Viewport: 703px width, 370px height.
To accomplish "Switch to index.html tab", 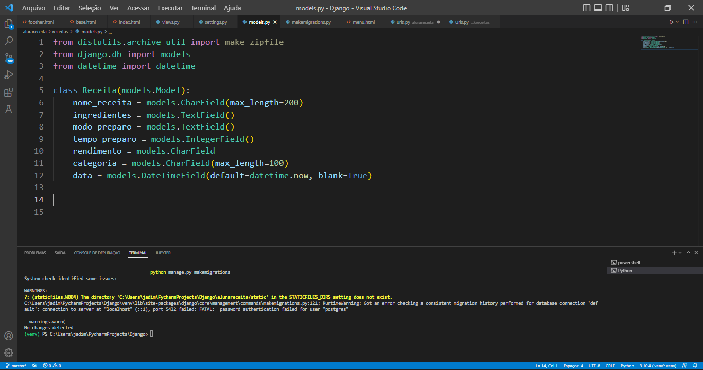I will click(x=129, y=22).
